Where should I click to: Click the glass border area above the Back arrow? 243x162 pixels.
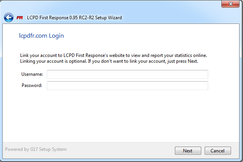(9, 5)
